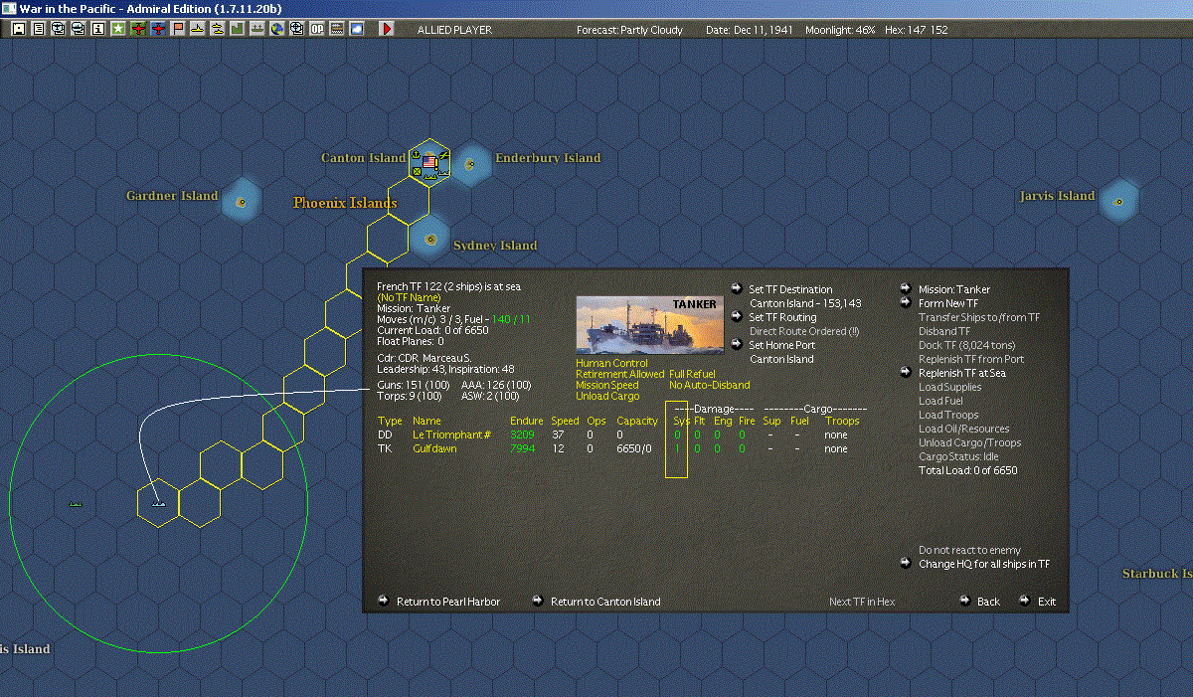
Task: Open the document list toolbar icon
Action: 39,29
